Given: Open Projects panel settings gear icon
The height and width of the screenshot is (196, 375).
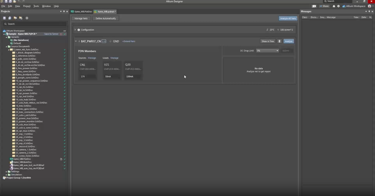Looking at the screenshot, I should [27, 18].
